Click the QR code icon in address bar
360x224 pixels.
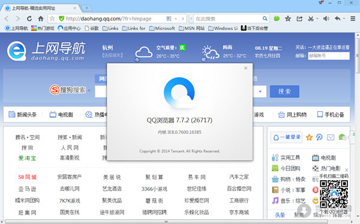pos(169,19)
